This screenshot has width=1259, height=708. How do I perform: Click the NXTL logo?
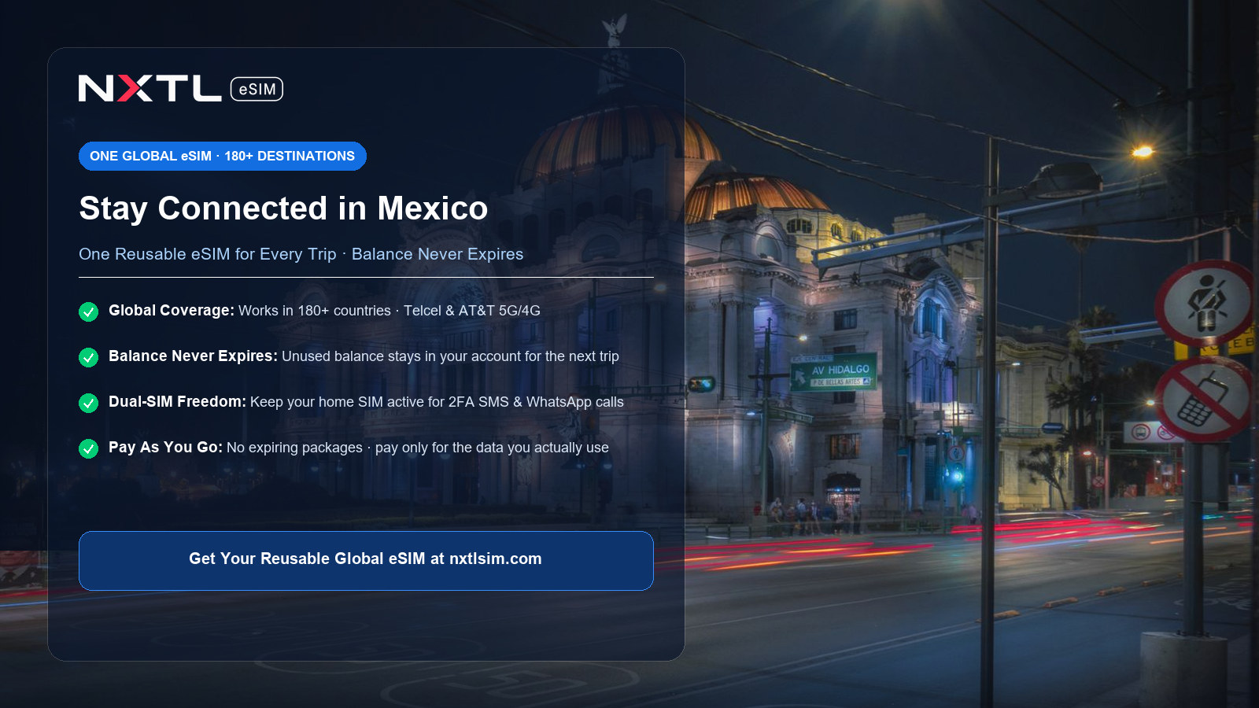[150, 89]
